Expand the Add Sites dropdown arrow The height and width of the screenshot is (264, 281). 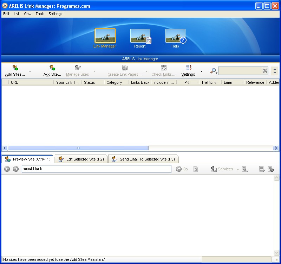pyautogui.click(x=30, y=71)
